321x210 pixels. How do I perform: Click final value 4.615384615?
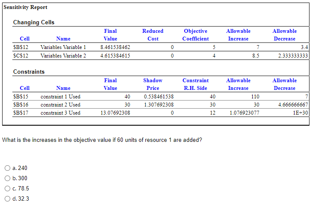pos(115,56)
